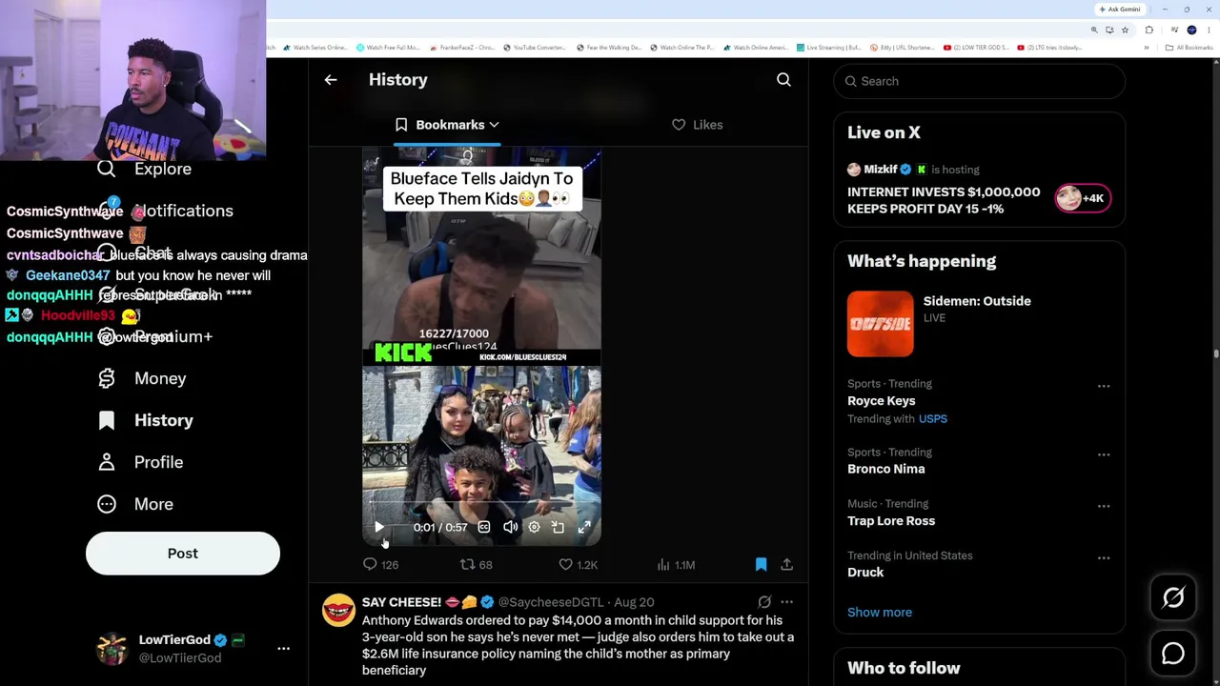1220x686 pixels.
Task: Open the Sidemen Outside thumbnail
Action: coord(880,324)
